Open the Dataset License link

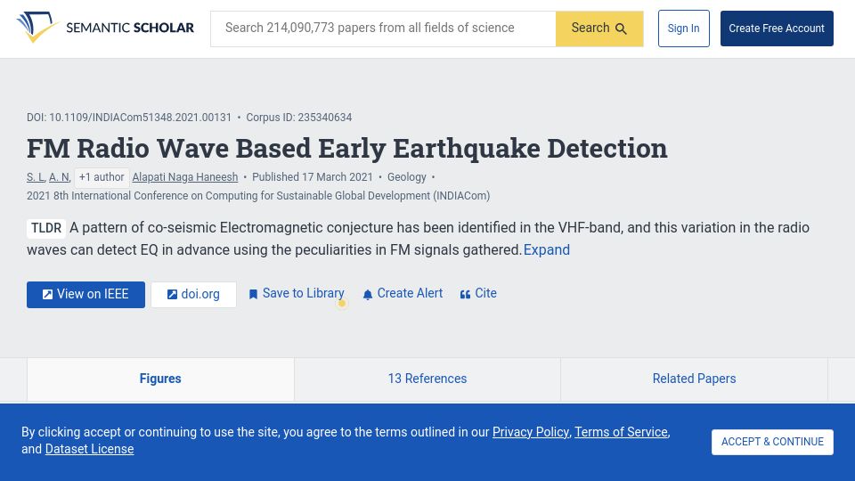click(x=89, y=449)
